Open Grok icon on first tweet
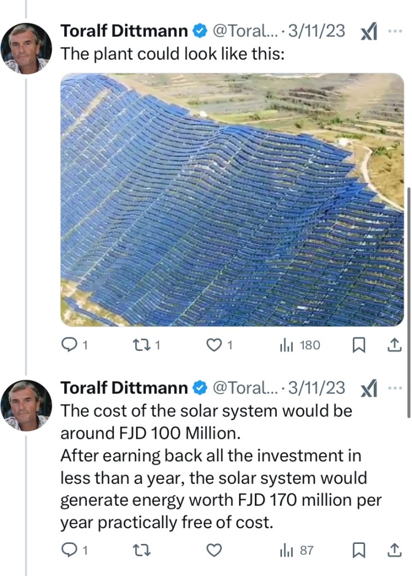The height and width of the screenshot is (576, 412). 369,31
